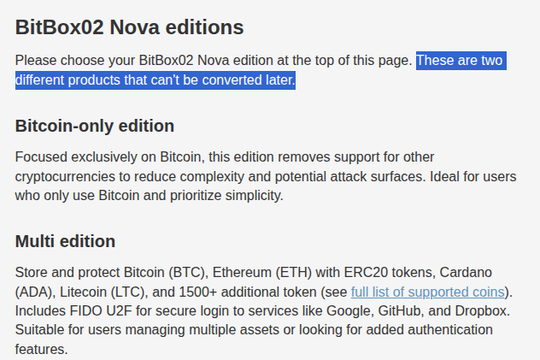Image resolution: width=540 pixels, height=360 pixels.
Task: Click the Multi edition heading
Action: tap(65, 241)
